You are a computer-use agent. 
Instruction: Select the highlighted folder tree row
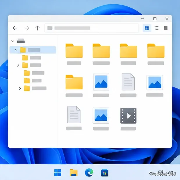coord(33,50)
